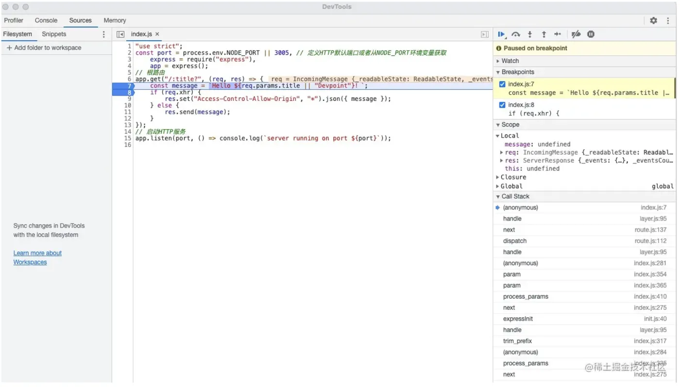
Task: Collapse the Local scope
Action: point(498,136)
